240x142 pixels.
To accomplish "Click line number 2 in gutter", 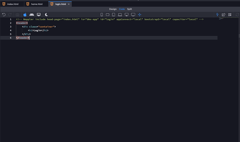I will [x=10, y=23].
